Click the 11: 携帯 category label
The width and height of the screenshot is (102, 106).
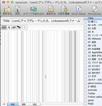tap(95, 56)
